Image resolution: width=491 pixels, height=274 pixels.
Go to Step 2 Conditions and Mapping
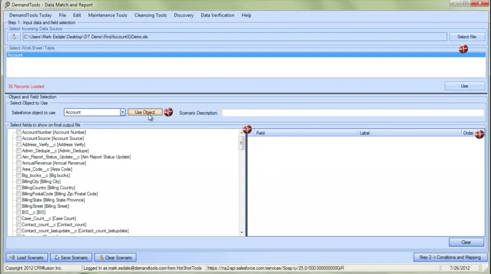450,257
